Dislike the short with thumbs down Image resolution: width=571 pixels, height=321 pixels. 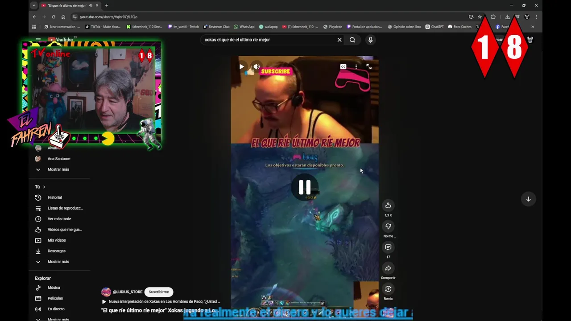click(x=388, y=226)
